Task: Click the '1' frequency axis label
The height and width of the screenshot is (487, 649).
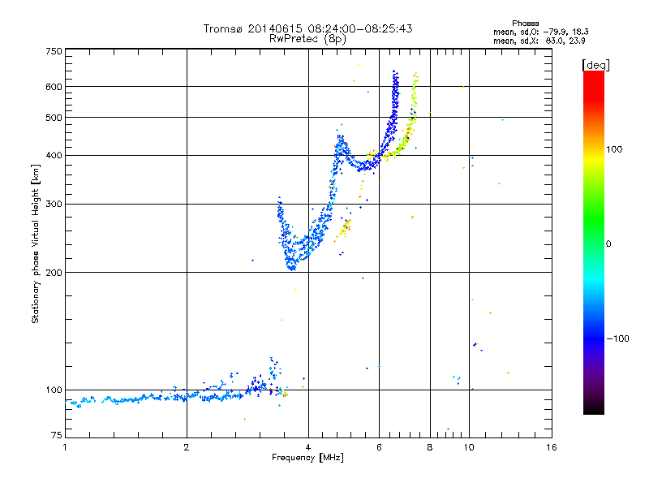Action: pyautogui.click(x=65, y=447)
